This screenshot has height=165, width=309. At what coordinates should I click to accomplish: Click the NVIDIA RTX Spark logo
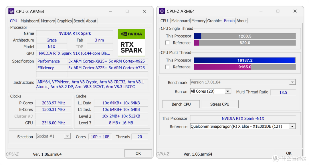pos(131,42)
